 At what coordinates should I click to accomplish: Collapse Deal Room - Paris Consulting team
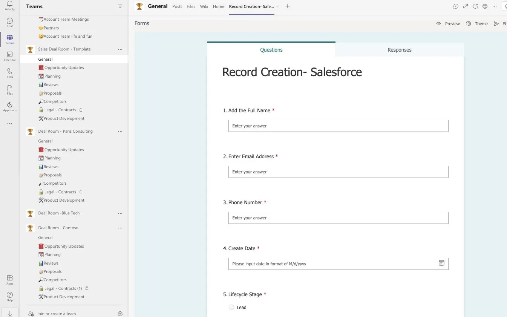pyautogui.click(x=65, y=132)
